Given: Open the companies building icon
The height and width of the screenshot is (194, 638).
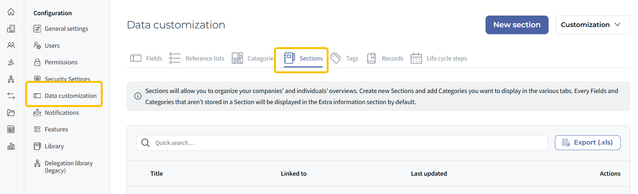Looking at the screenshot, I should click(x=11, y=29).
